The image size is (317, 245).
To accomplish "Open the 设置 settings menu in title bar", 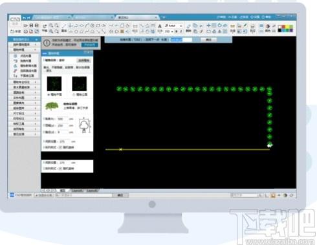I will pyautogui.click(x=255, y=17).
